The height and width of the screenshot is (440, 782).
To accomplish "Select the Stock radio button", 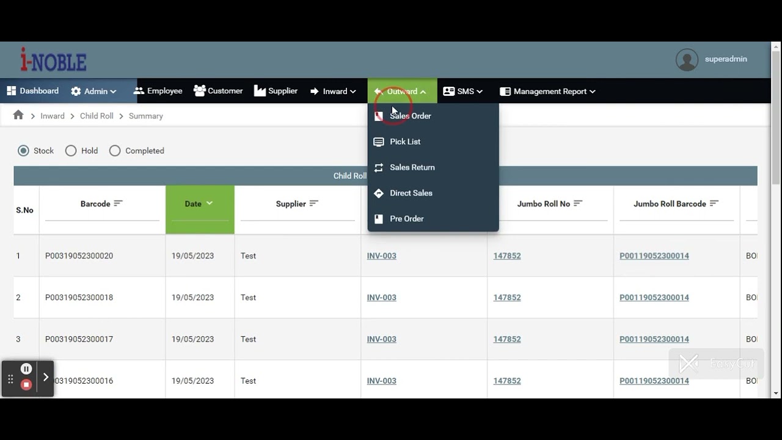I will [x=23, y=150].
